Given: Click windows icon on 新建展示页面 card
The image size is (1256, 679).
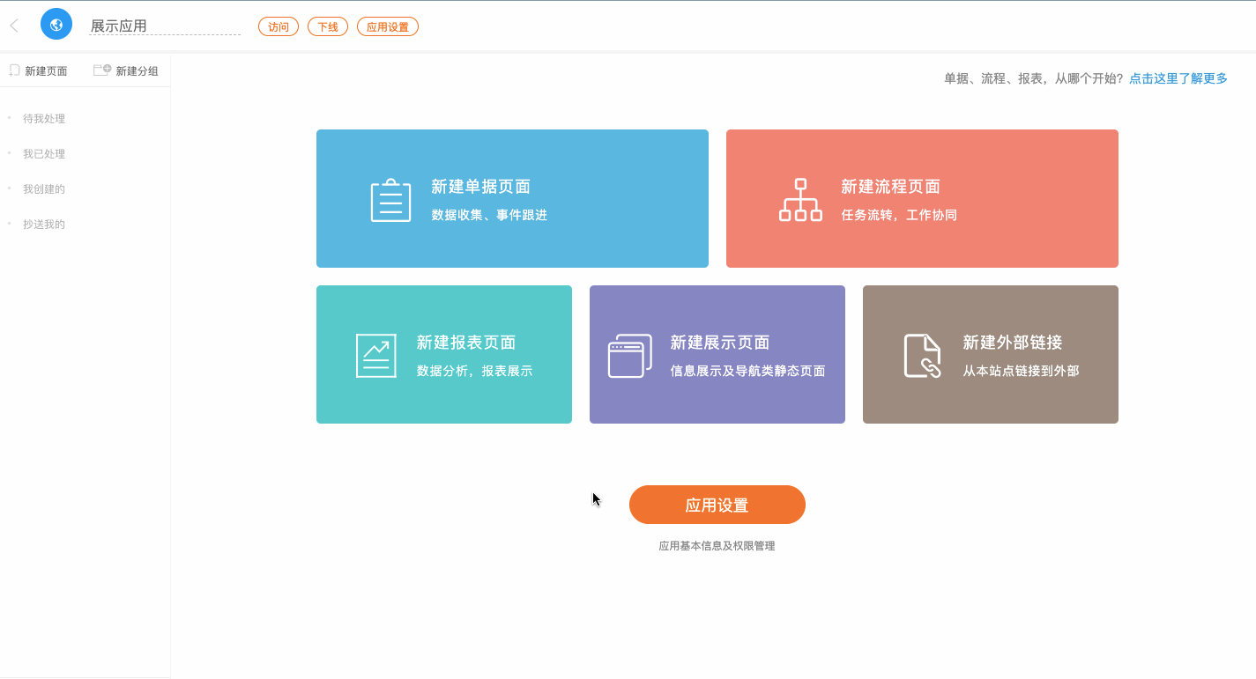Looking at the screenshot, I should click(x=630, y=356).
